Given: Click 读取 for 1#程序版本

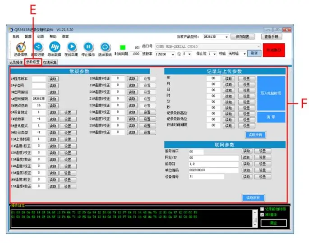Looking at the screenshot, I should tap(53, 79).
